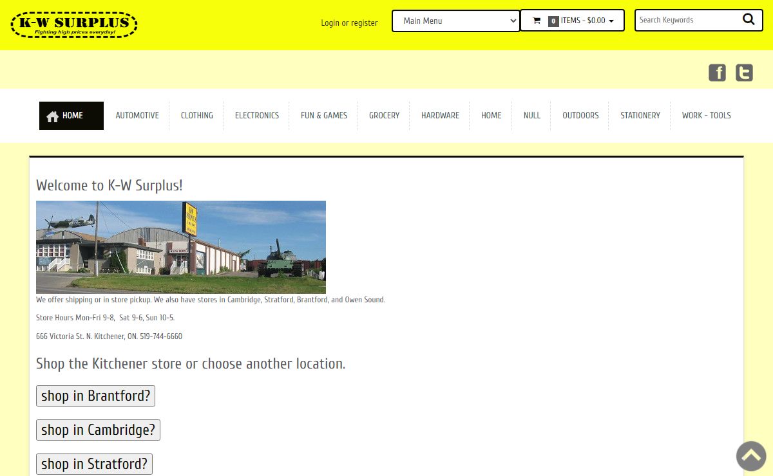Click the Store Hours text line

click(x=105, y=318)
